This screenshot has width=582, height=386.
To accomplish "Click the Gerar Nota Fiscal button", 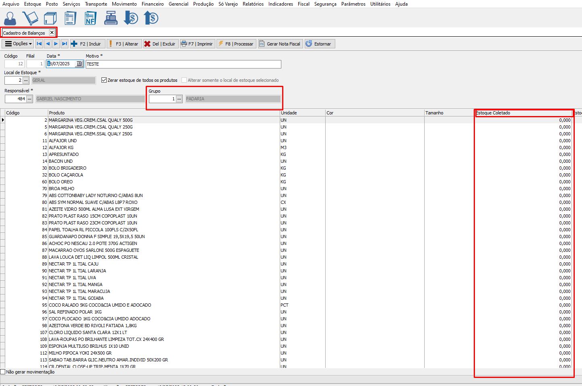I will click(279, 44).
